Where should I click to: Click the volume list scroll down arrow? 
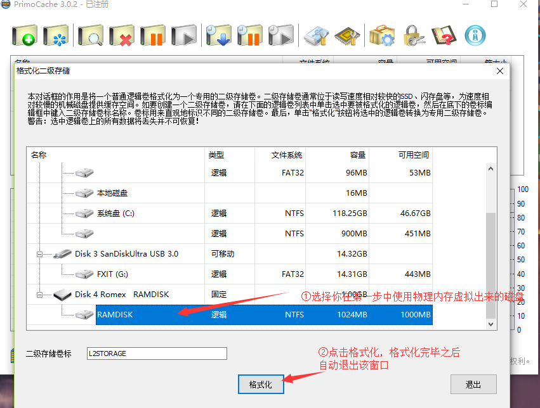coord(491,324)
